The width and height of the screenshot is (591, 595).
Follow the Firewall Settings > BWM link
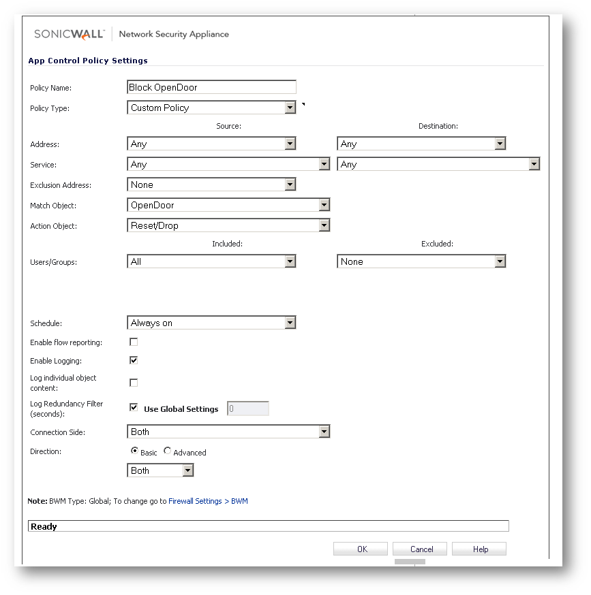(x=208, y=501)
